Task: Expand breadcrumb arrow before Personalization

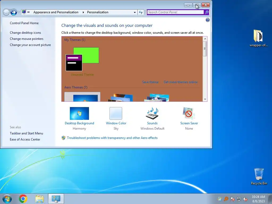Action: (83, 12)
